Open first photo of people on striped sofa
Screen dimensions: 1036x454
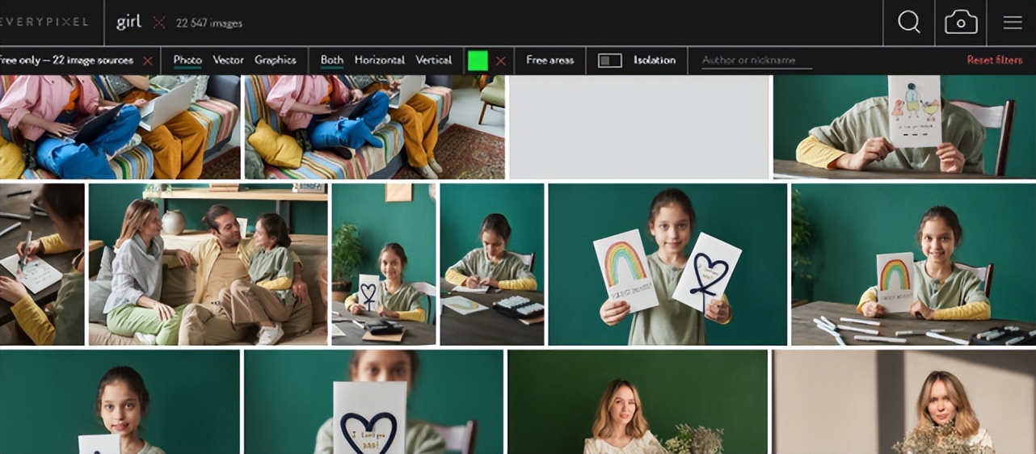click(120, 127)
